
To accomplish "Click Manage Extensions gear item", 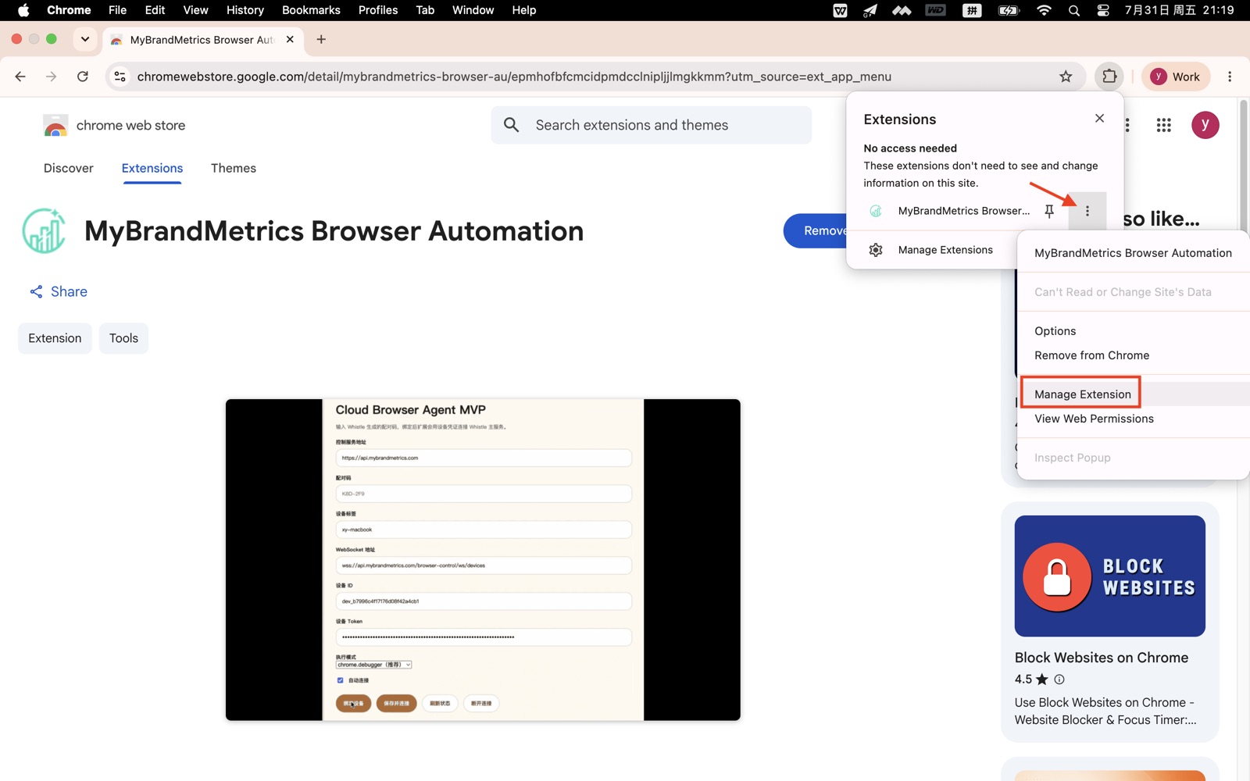I will pos(931,250).
